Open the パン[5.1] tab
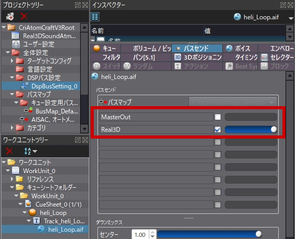The width and height of the screenshot is (295, 239). coord(146,57)
